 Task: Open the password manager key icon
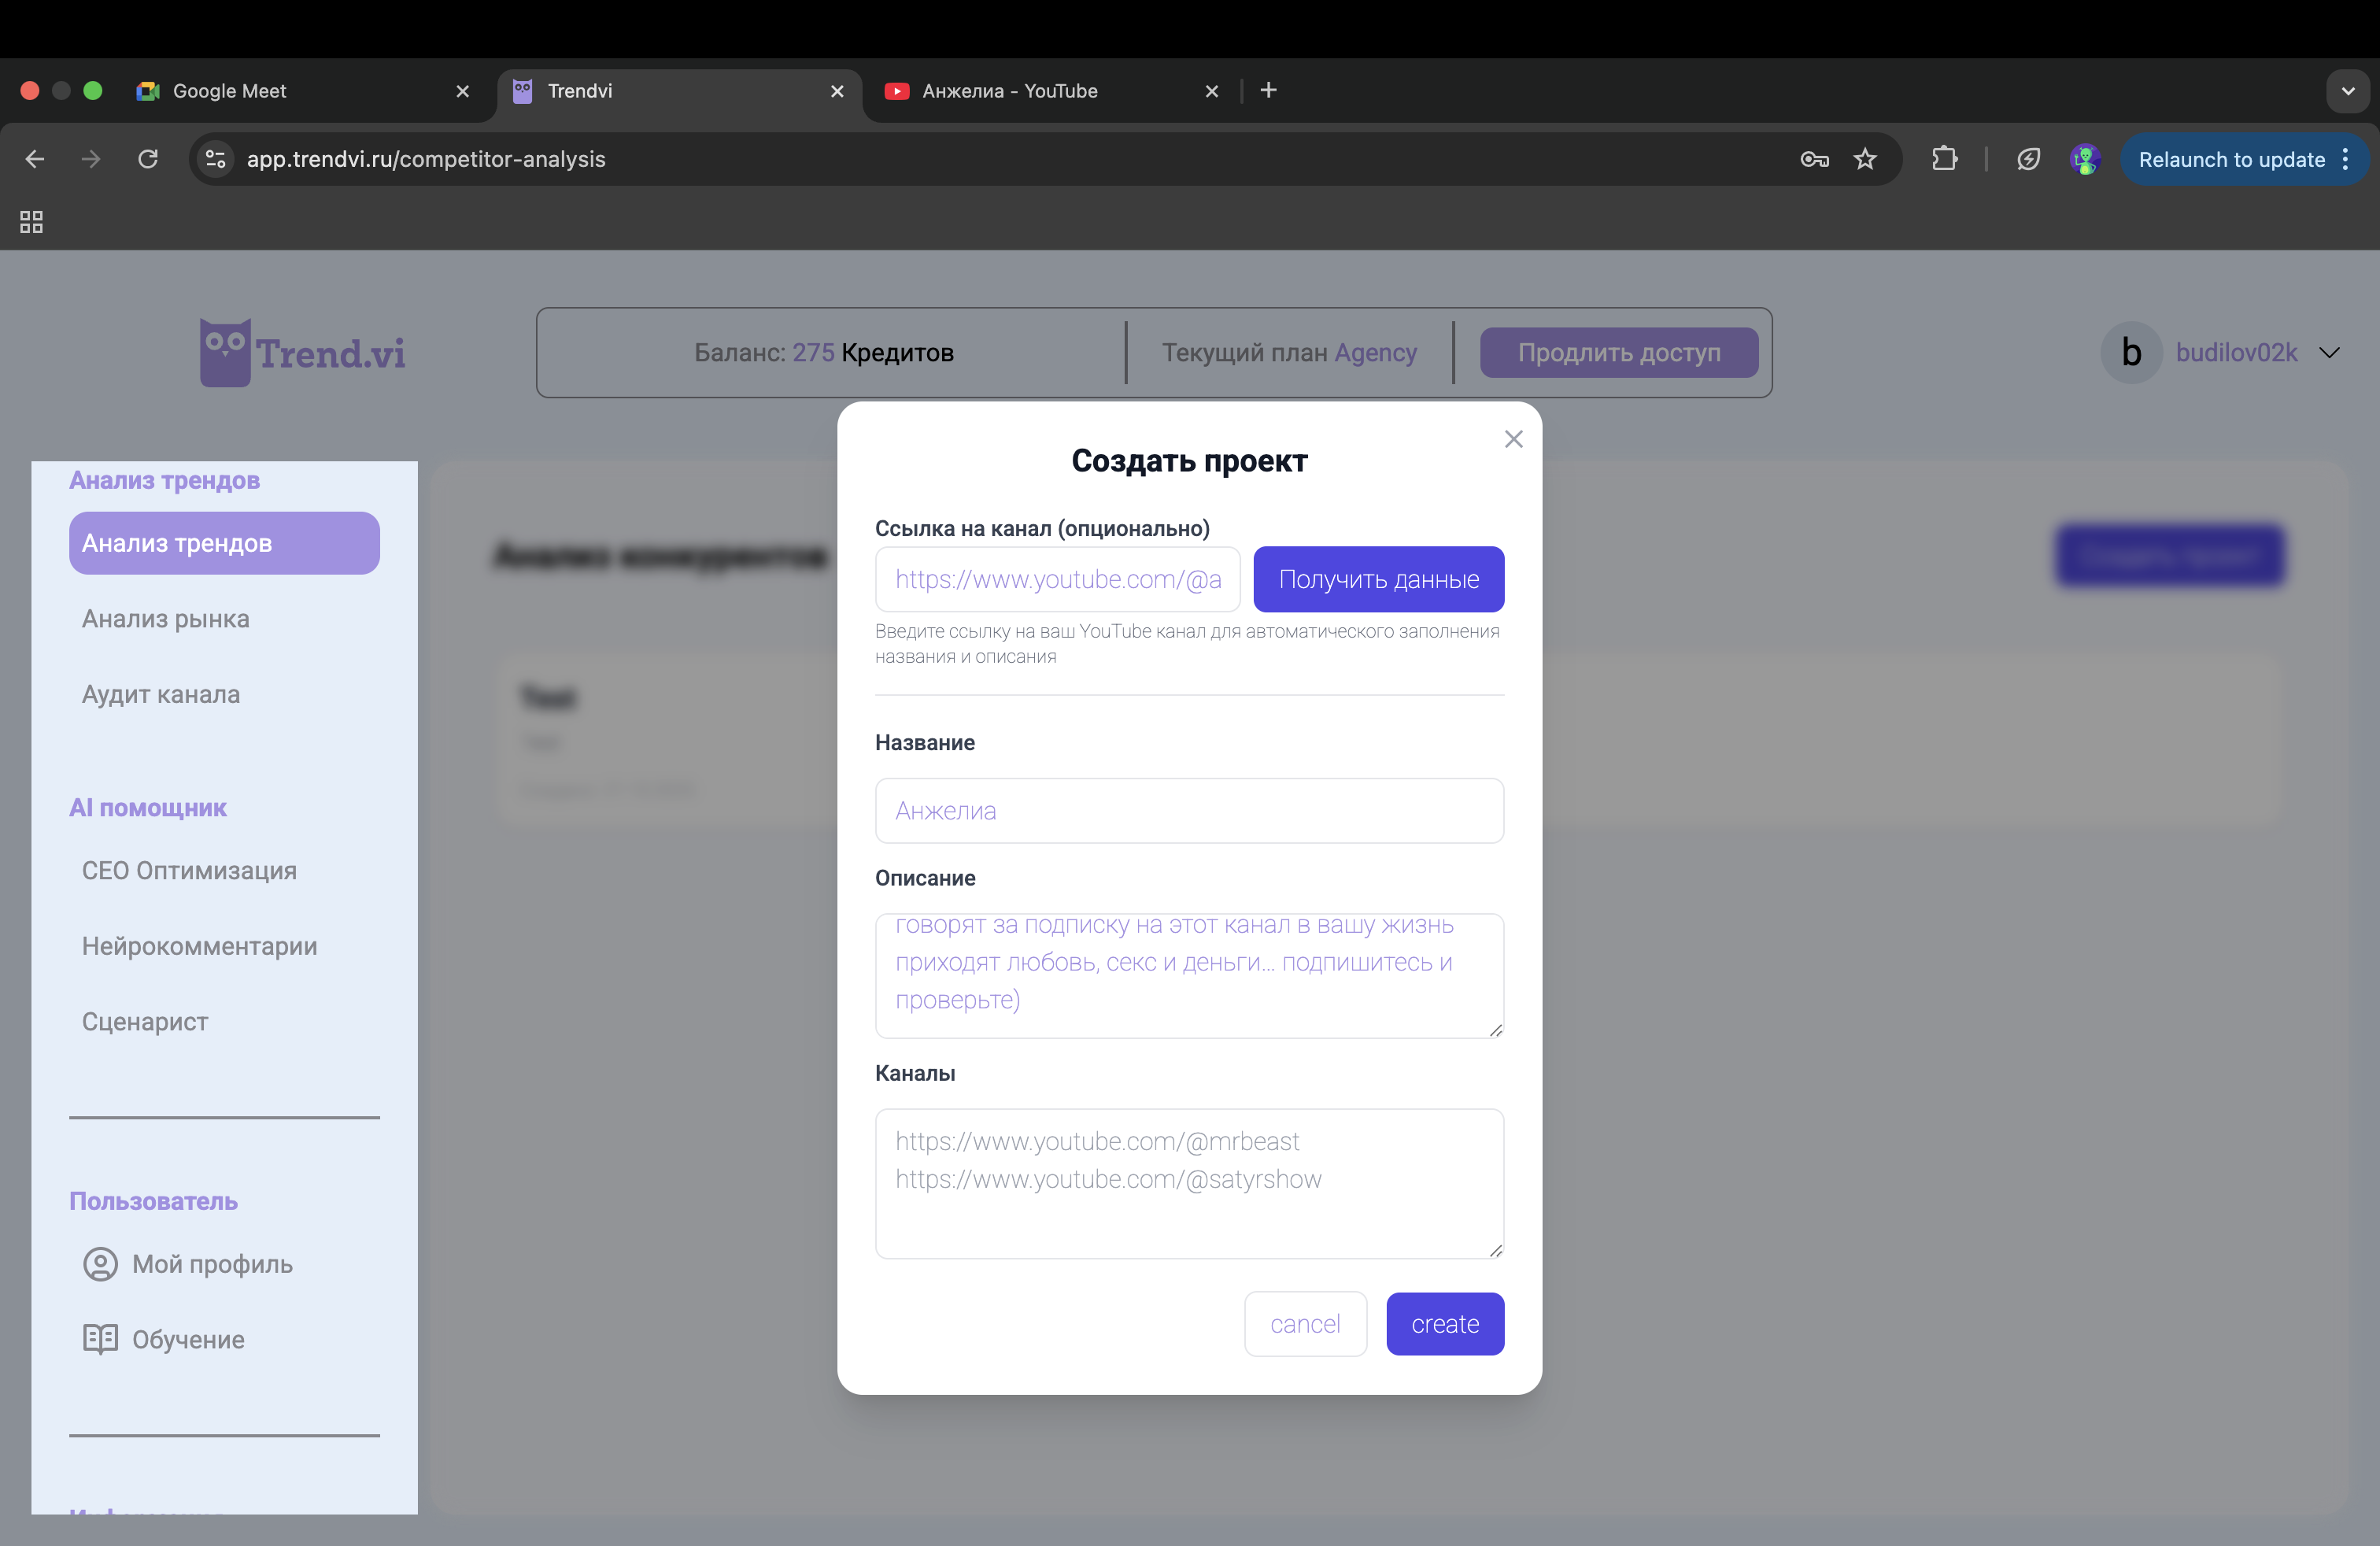pos(1814,159)
